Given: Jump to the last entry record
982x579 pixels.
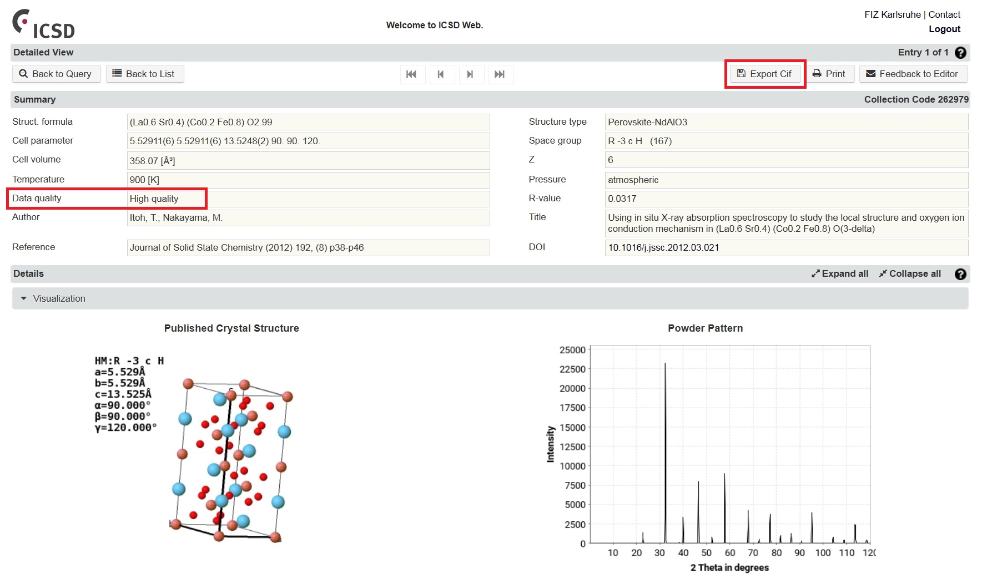Looking at the screenshot, I should 501,74.
